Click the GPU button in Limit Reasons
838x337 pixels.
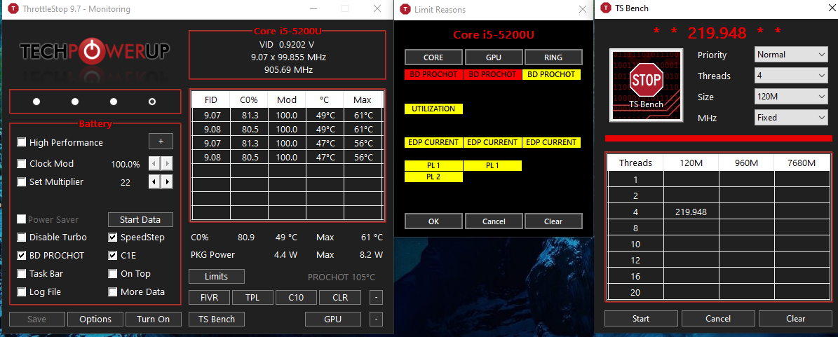pyautogui.click(x=493, y=57)
